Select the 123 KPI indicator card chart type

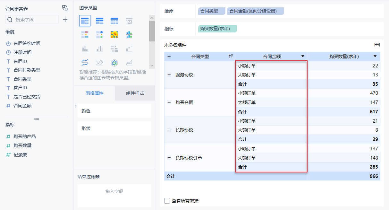point(129,21)
